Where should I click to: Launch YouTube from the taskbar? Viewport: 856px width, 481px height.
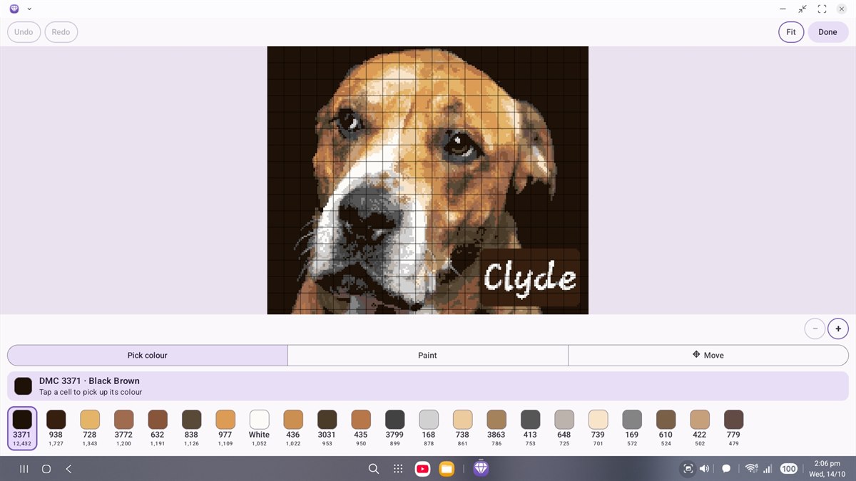(x=422, y=469)
